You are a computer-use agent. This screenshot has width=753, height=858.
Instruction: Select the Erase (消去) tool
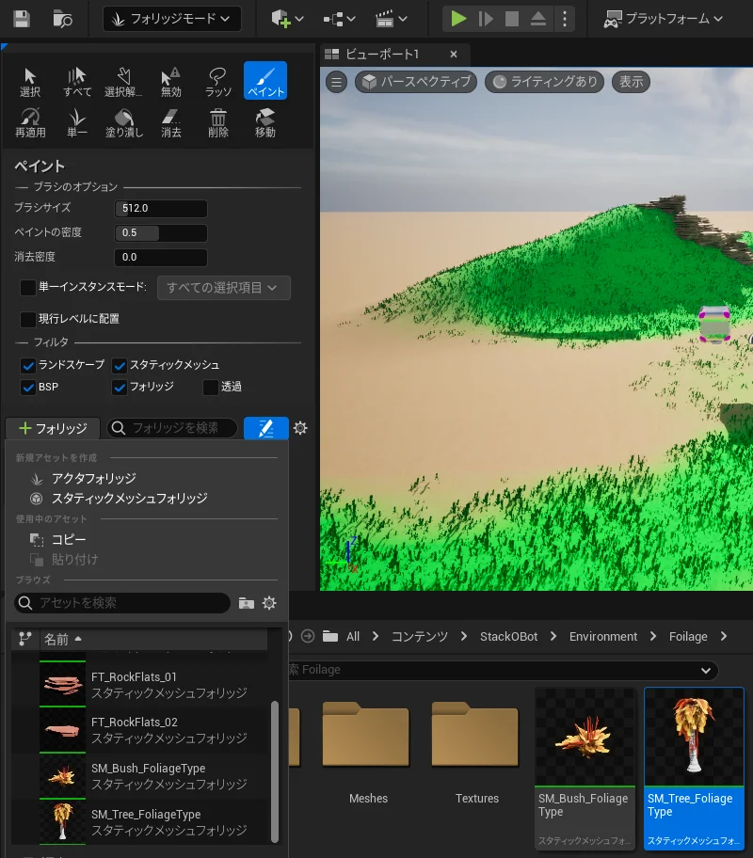(x=171, y=121)
